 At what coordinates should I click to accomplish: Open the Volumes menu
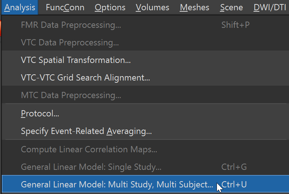point(153,7)
